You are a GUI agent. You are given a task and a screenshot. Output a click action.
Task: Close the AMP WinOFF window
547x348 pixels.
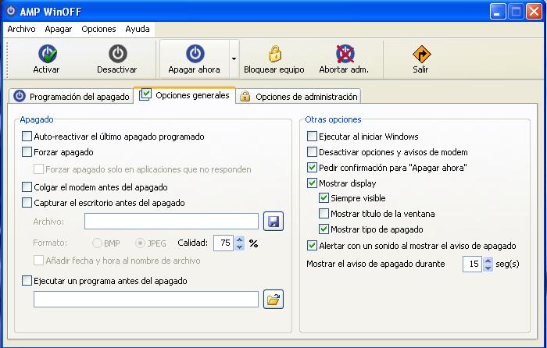point(534,12)
